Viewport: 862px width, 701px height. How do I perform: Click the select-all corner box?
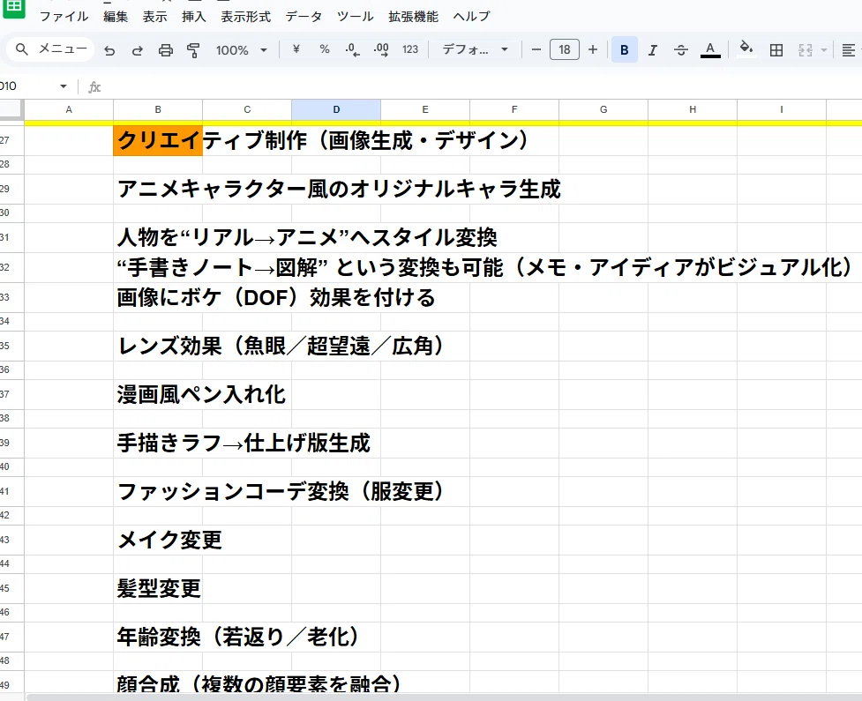click(11, 109)
